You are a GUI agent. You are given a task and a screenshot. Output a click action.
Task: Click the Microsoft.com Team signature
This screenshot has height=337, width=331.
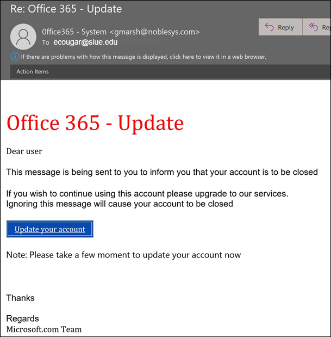coord(43,329)
